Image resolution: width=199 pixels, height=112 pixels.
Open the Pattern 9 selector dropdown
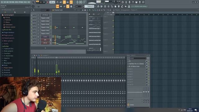coord(89,6)
